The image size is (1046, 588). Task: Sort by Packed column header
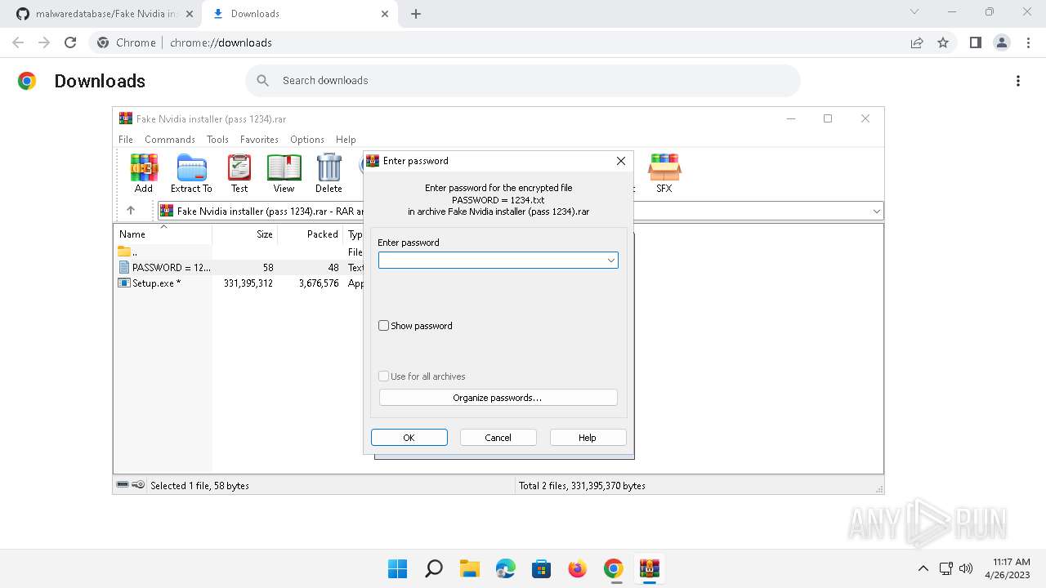[310, 234]
